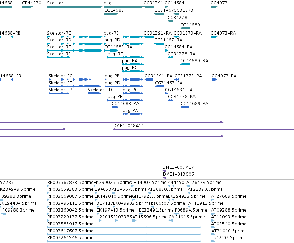This screenshot has height=243, width=294.
Task: Select the CG31278 gene label
Action: (177, 17)
